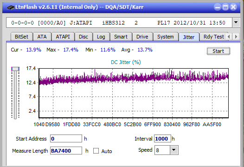The width and height of the screenshot is (244, 167).
Task: Select the iHBS312 drive entry field
Action: click(119, 23)
